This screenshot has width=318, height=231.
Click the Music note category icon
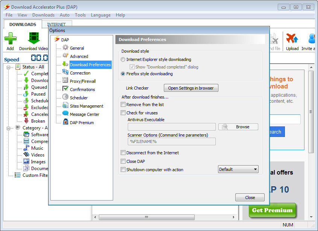point(26,148)
